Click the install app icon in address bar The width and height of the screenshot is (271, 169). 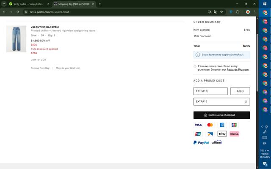[x=209, y=12]
